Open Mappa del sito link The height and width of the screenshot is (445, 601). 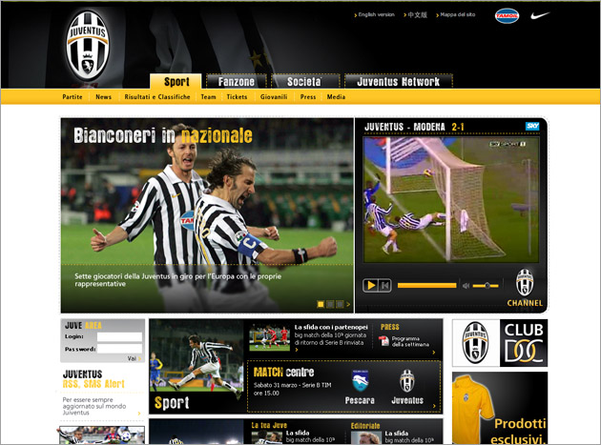(456, 14)
